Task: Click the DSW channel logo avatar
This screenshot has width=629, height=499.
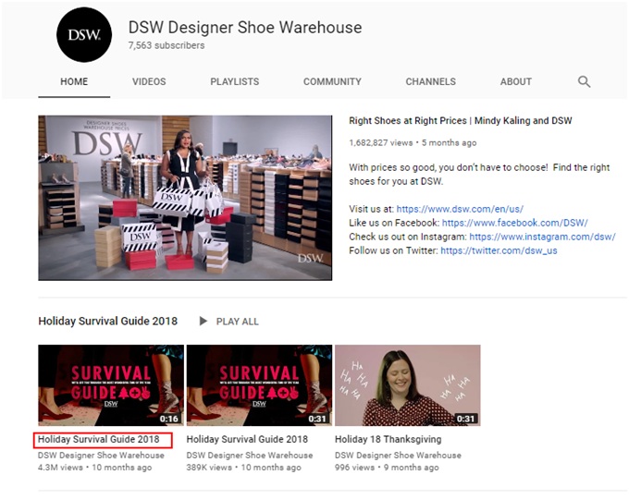Action: pyautogui.click(x=84, y=36)
